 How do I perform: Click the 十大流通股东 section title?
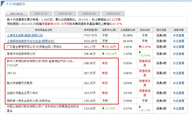pyautogui.click(x=16, y=4)
